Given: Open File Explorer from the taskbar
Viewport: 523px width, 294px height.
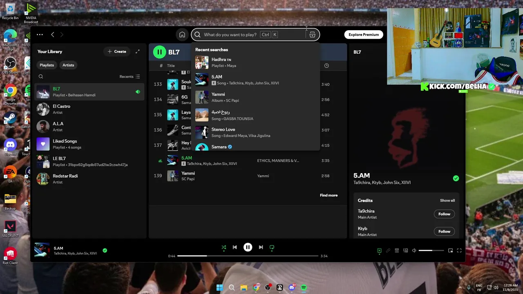Looking at the screenshot, I should (x=244, y=287).
